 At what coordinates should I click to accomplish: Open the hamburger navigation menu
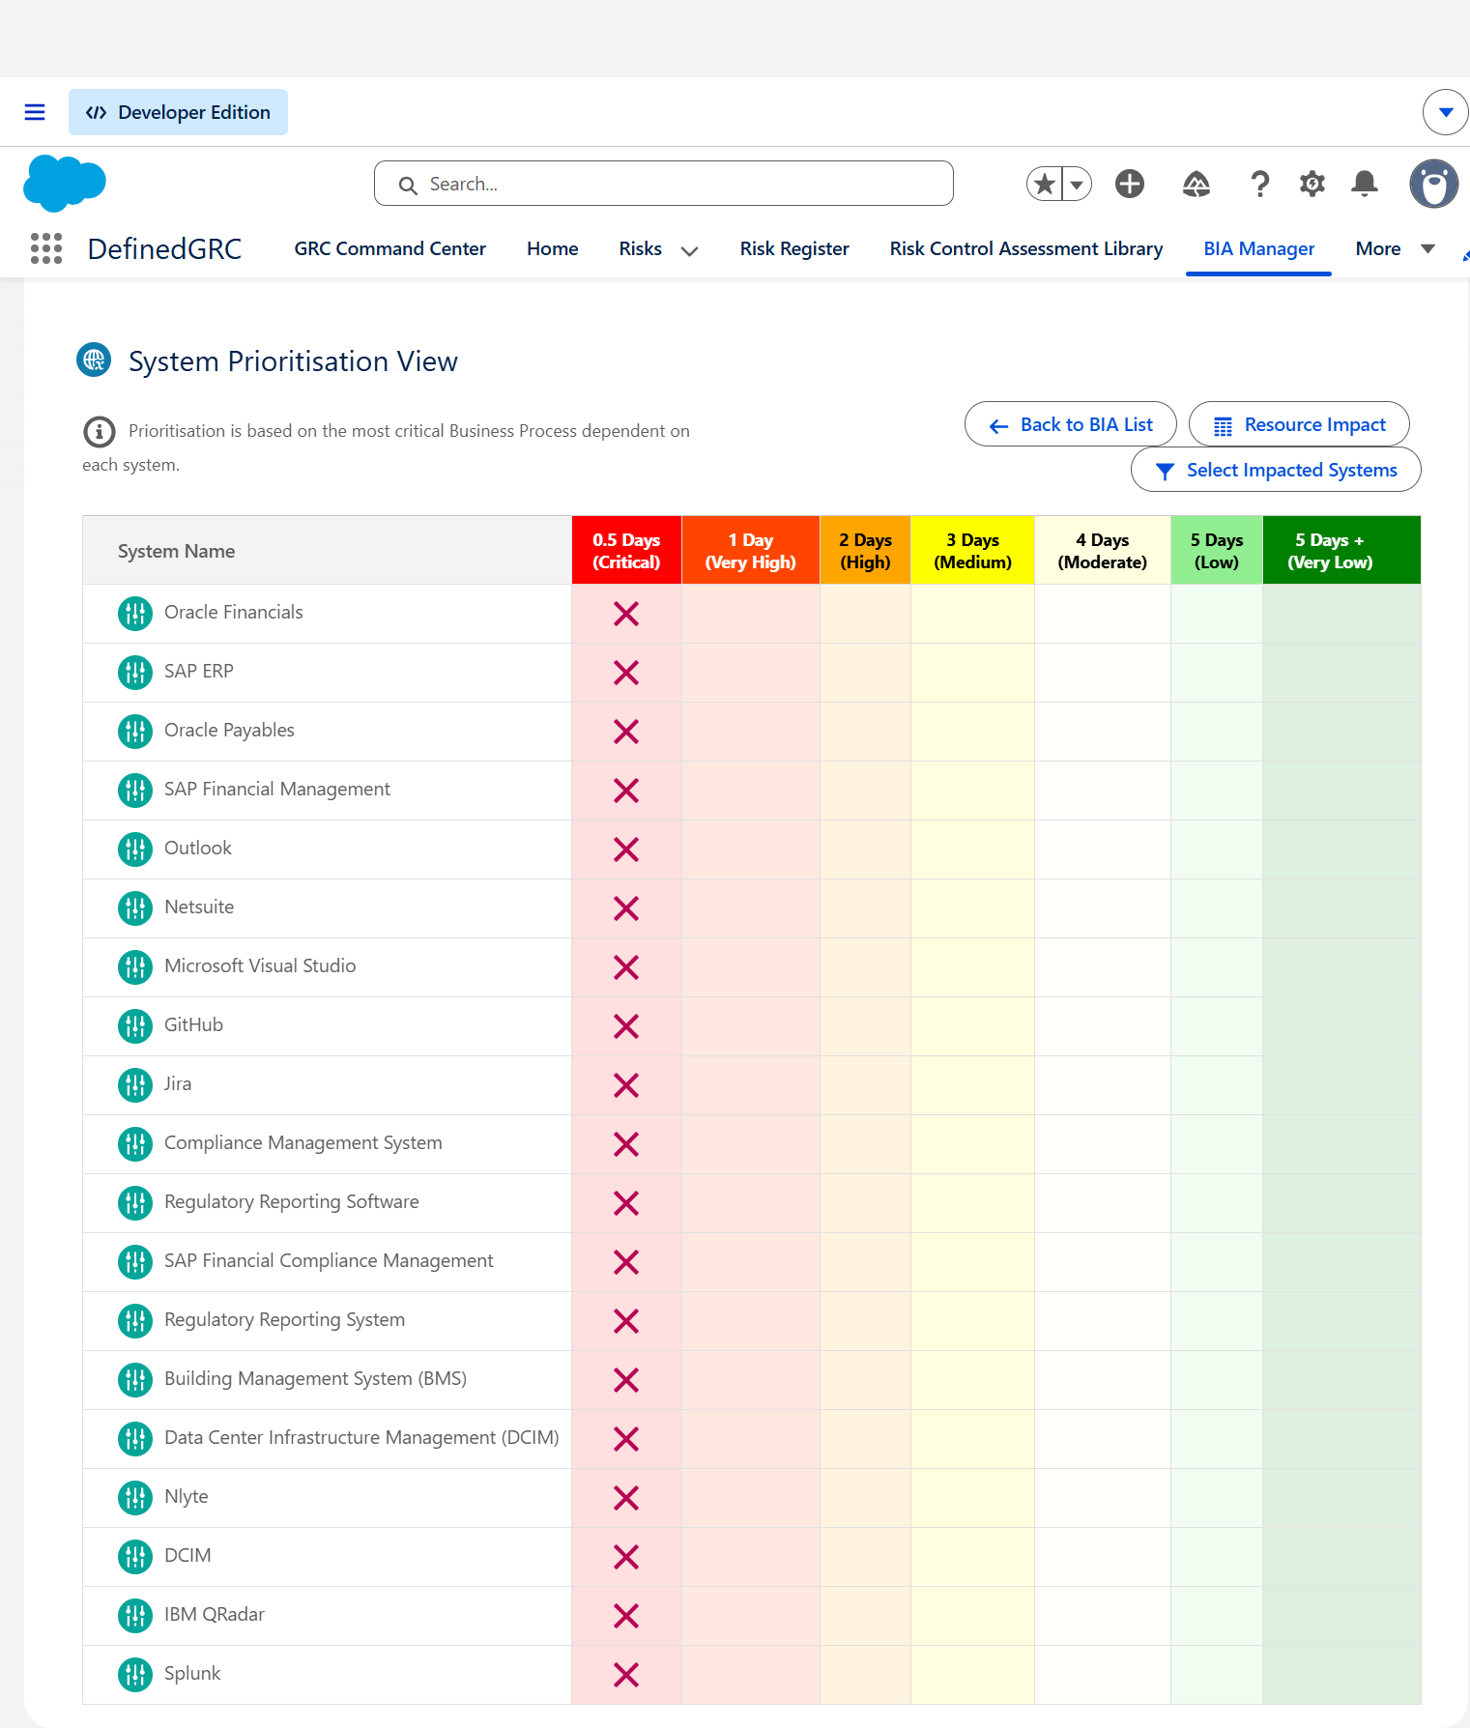click(35, 112)
